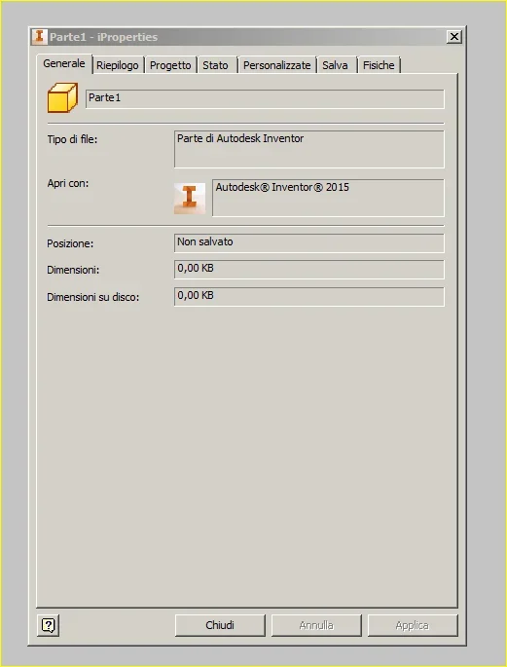
Task: Click the 'Parte di Autodesk Inventor' field
Action: pos(308,149)
